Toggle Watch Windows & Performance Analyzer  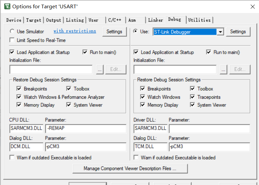(19, 97)
